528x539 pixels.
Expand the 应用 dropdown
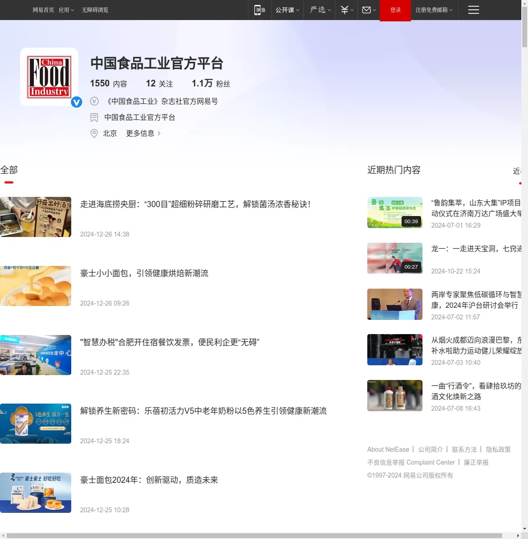click(66, 10)
